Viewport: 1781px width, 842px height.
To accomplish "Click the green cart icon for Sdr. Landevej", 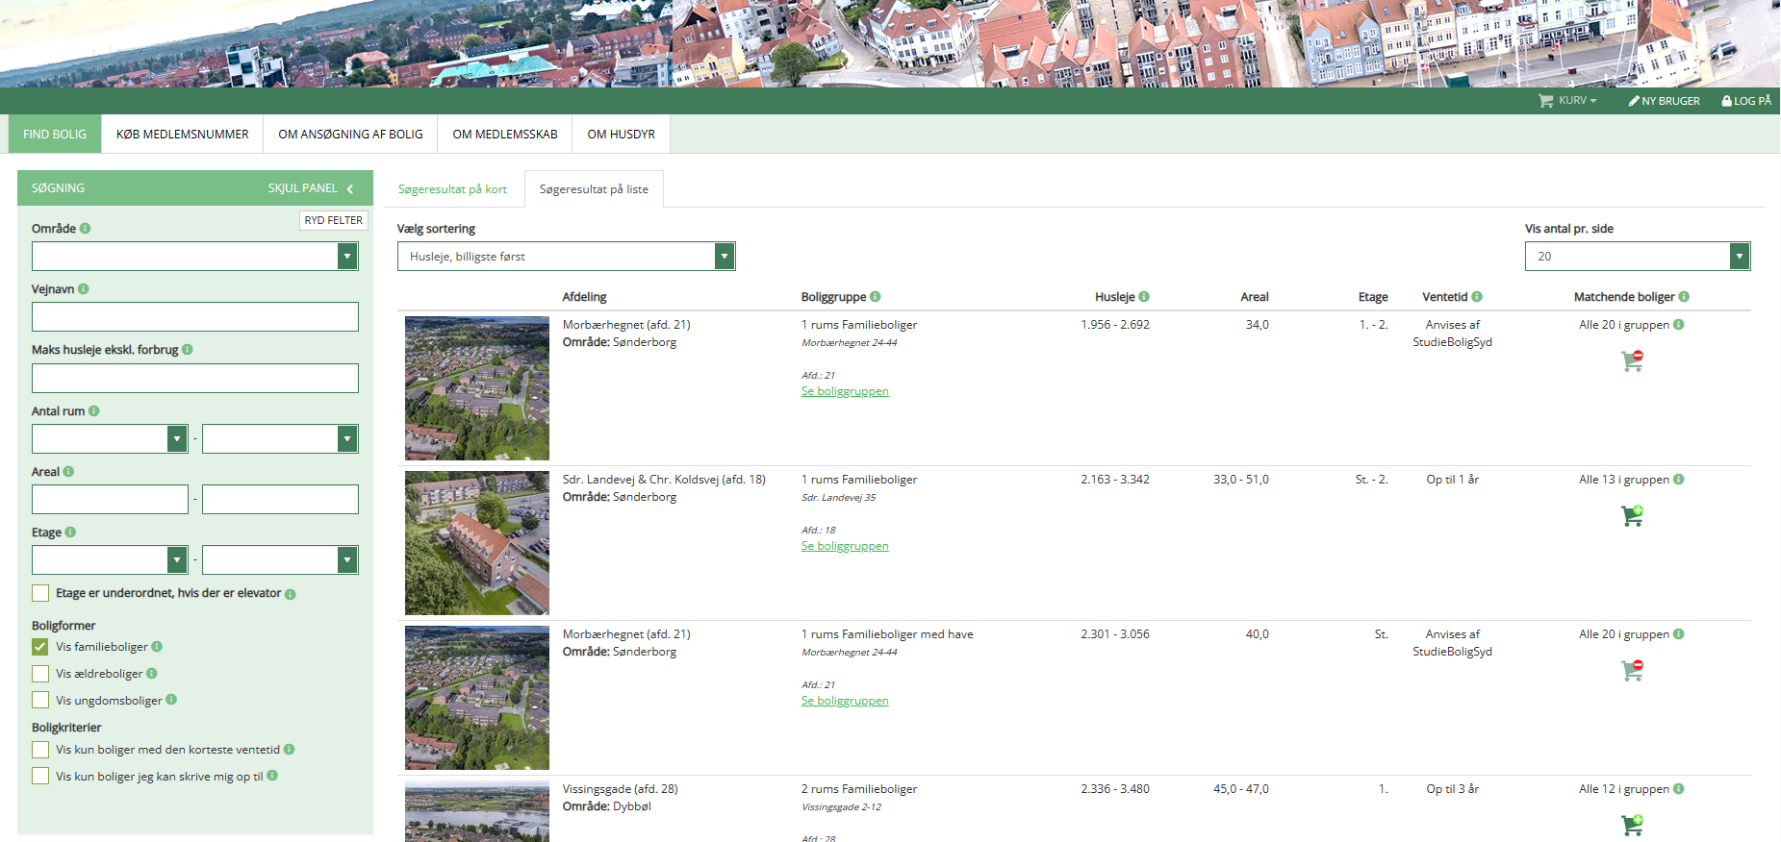I will [x=1632, y=516].
